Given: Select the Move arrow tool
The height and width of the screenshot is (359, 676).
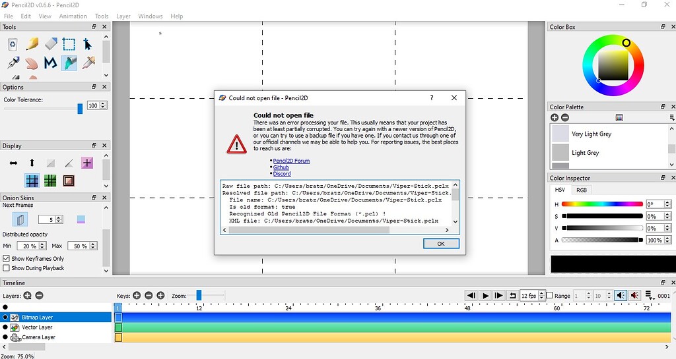Looking at the screenshot, I should (x=88, y=44).
